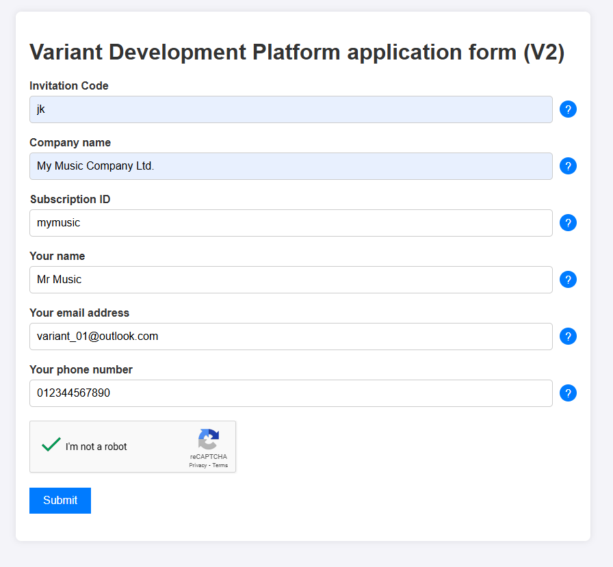Click the reCAPTCHA logo
613x567 pixels.
(x=209, y=439)
